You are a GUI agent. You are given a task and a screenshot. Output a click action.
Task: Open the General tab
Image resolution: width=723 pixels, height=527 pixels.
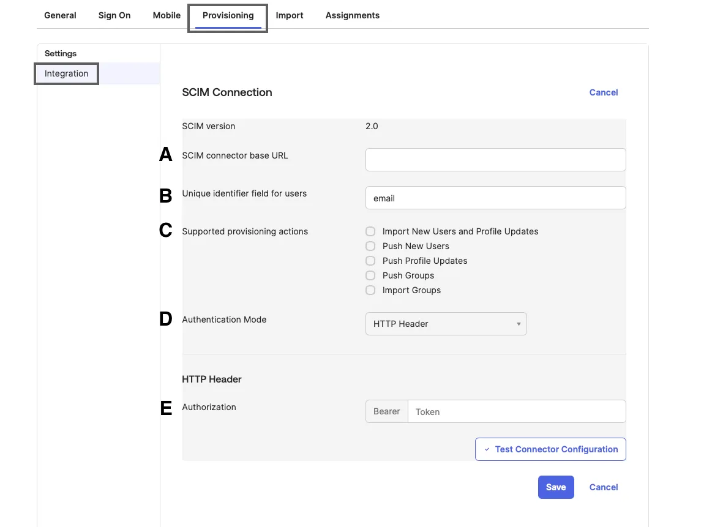[60, 15]
